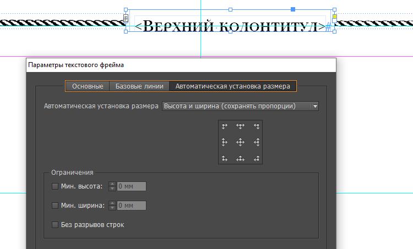Click the Параметры текстового фрейма title bar
This screenshot has height=249, width=413.
[181, 65]
